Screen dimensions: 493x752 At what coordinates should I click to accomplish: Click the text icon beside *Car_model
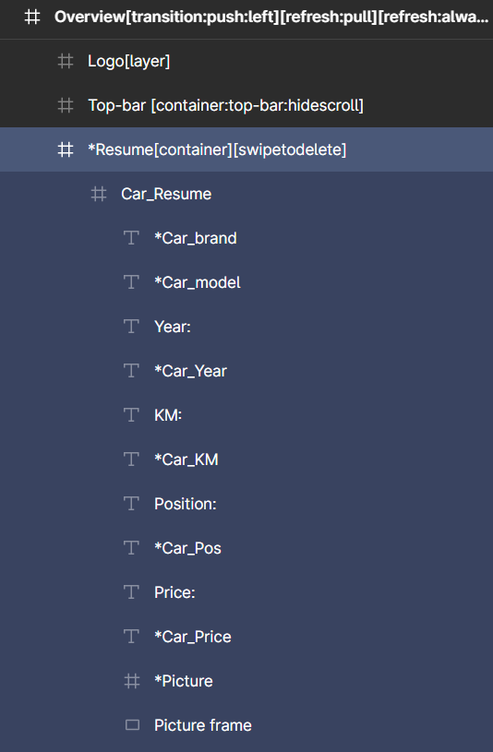131,282
